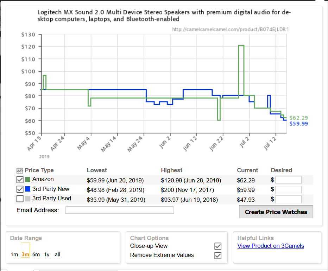The image size is (328, 271).
Task: Click the chart icon beside Price Type
Action: pyautogui.click(x=20, y=171)
